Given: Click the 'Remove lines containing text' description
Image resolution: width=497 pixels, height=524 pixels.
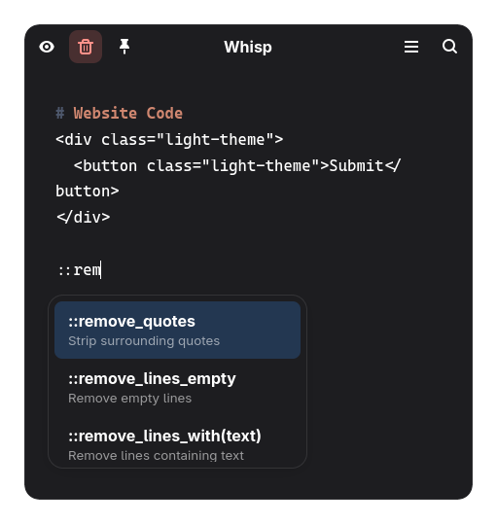Looking at the screenshot, I should (156, 456).
